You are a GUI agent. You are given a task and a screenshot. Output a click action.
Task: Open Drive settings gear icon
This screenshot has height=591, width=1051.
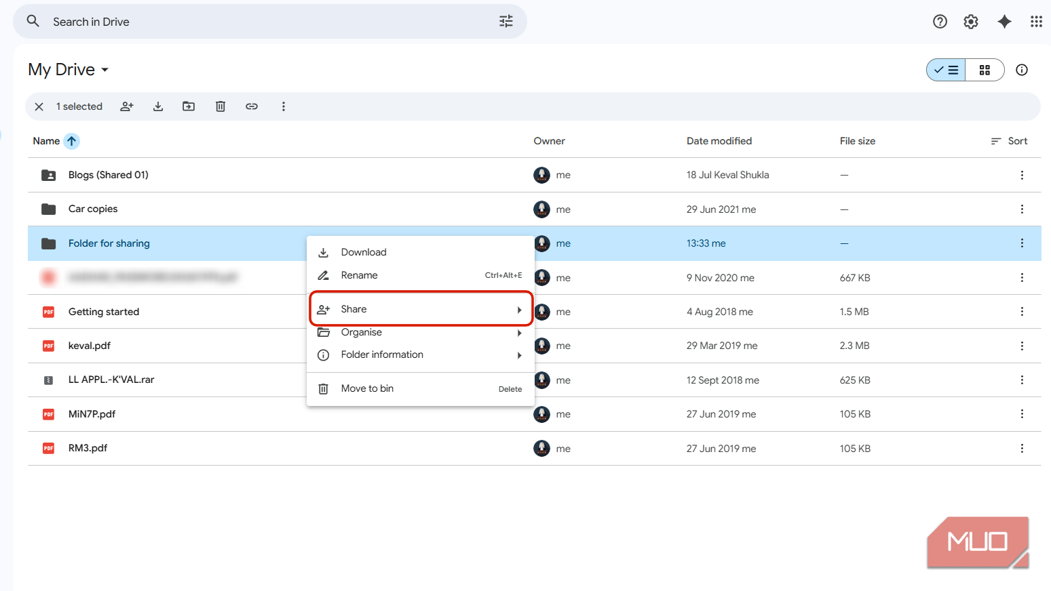(x=971, y=22)
